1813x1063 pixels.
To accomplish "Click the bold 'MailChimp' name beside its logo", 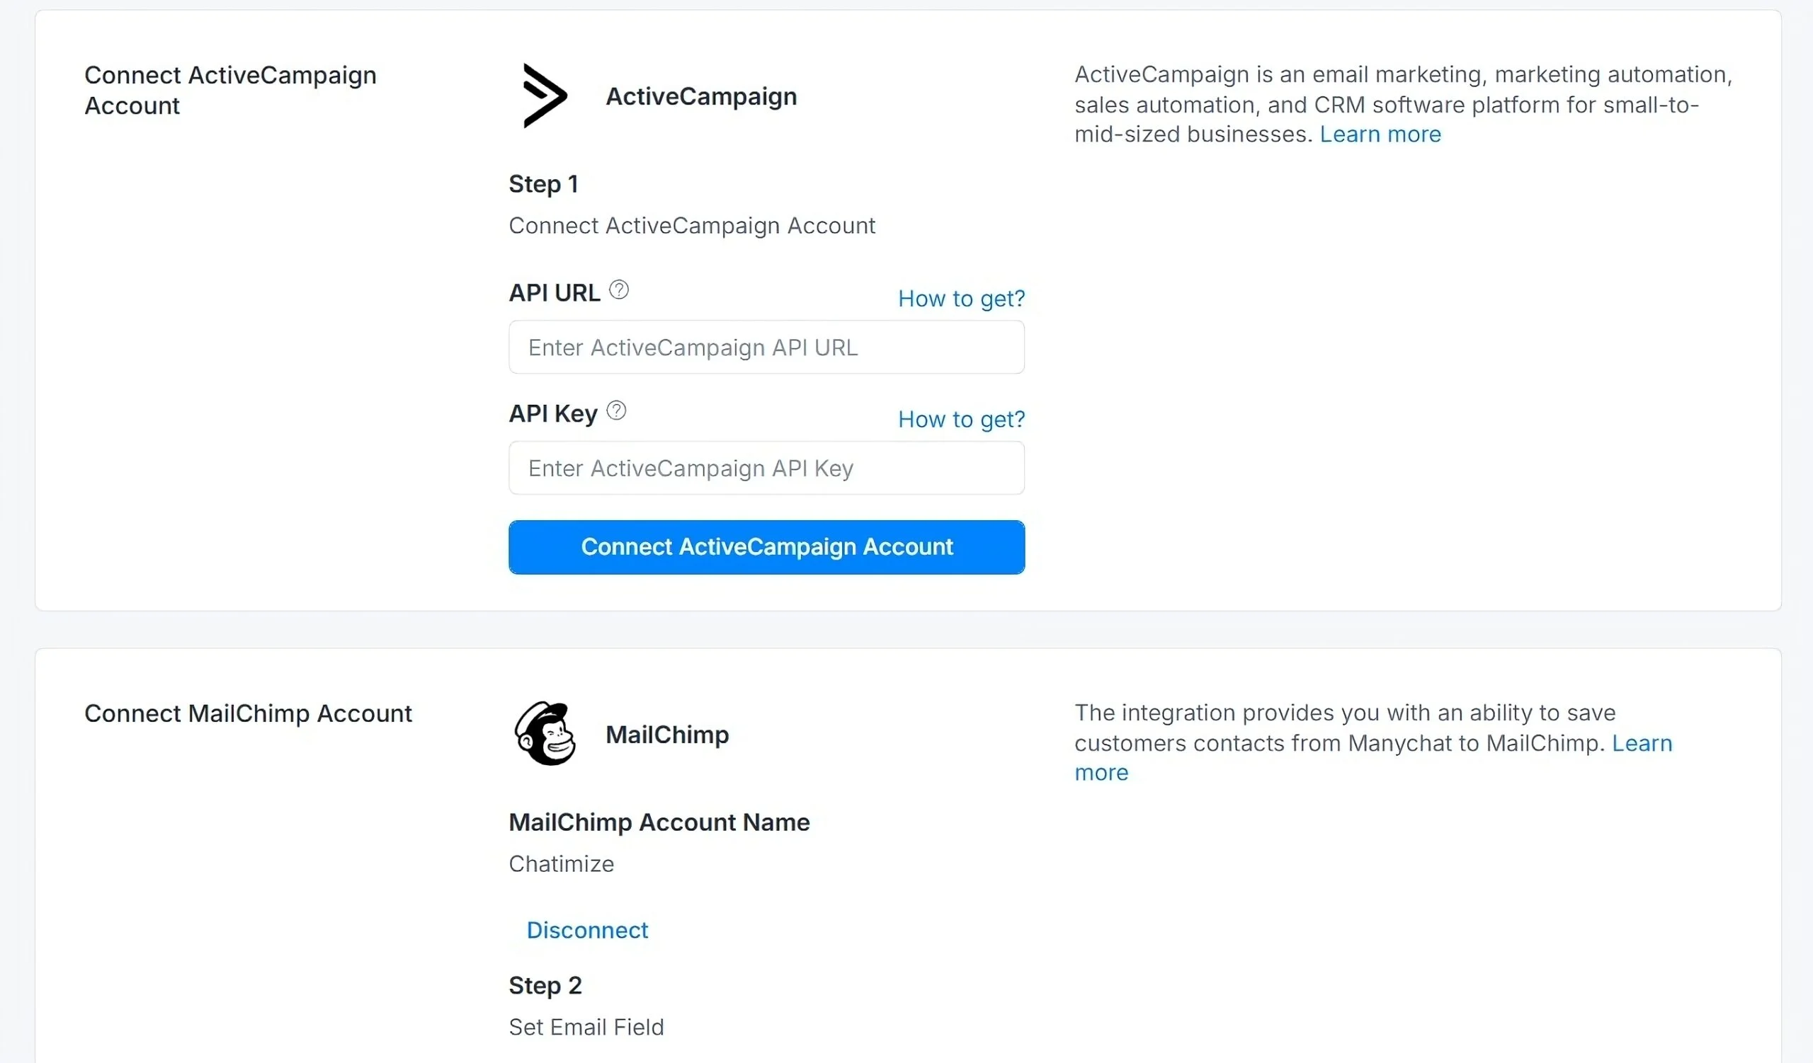I will click(668, 735).
